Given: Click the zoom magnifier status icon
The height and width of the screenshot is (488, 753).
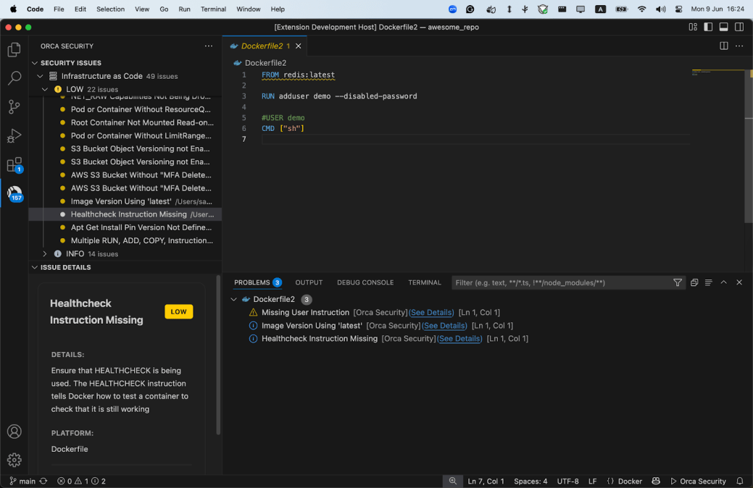Looking at the screenshot, I should coord(452,481).
